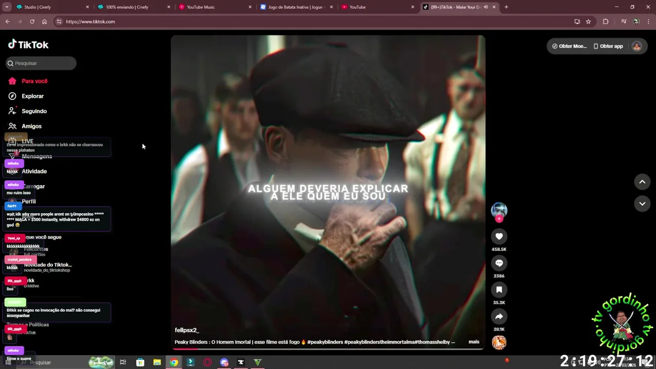This screenshot has height=369, width=656.
Task: Go to next video arrow
Action: pyautogui.click(x=642, y=203)
